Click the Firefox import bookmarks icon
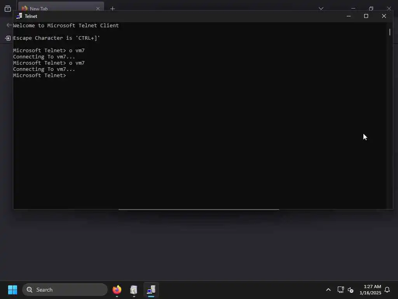398x299 pixels. click(x=8, y=38)
